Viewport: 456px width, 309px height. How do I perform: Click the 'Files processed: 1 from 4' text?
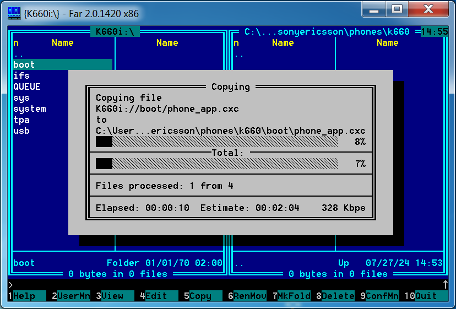[165, 186]
